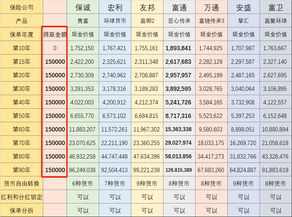Click the bold value 126,815,389
This screenshot has width=292, height=217.
[179, 170]
